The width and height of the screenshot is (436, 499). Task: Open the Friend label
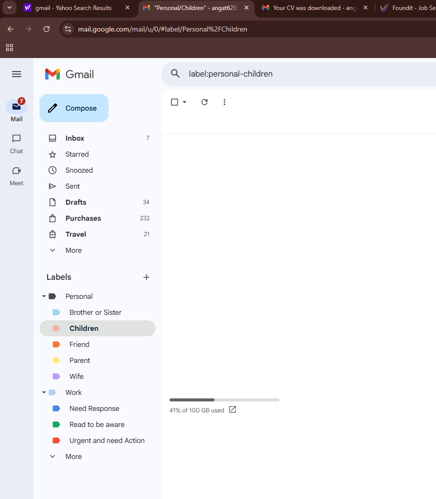pos(79,344)
